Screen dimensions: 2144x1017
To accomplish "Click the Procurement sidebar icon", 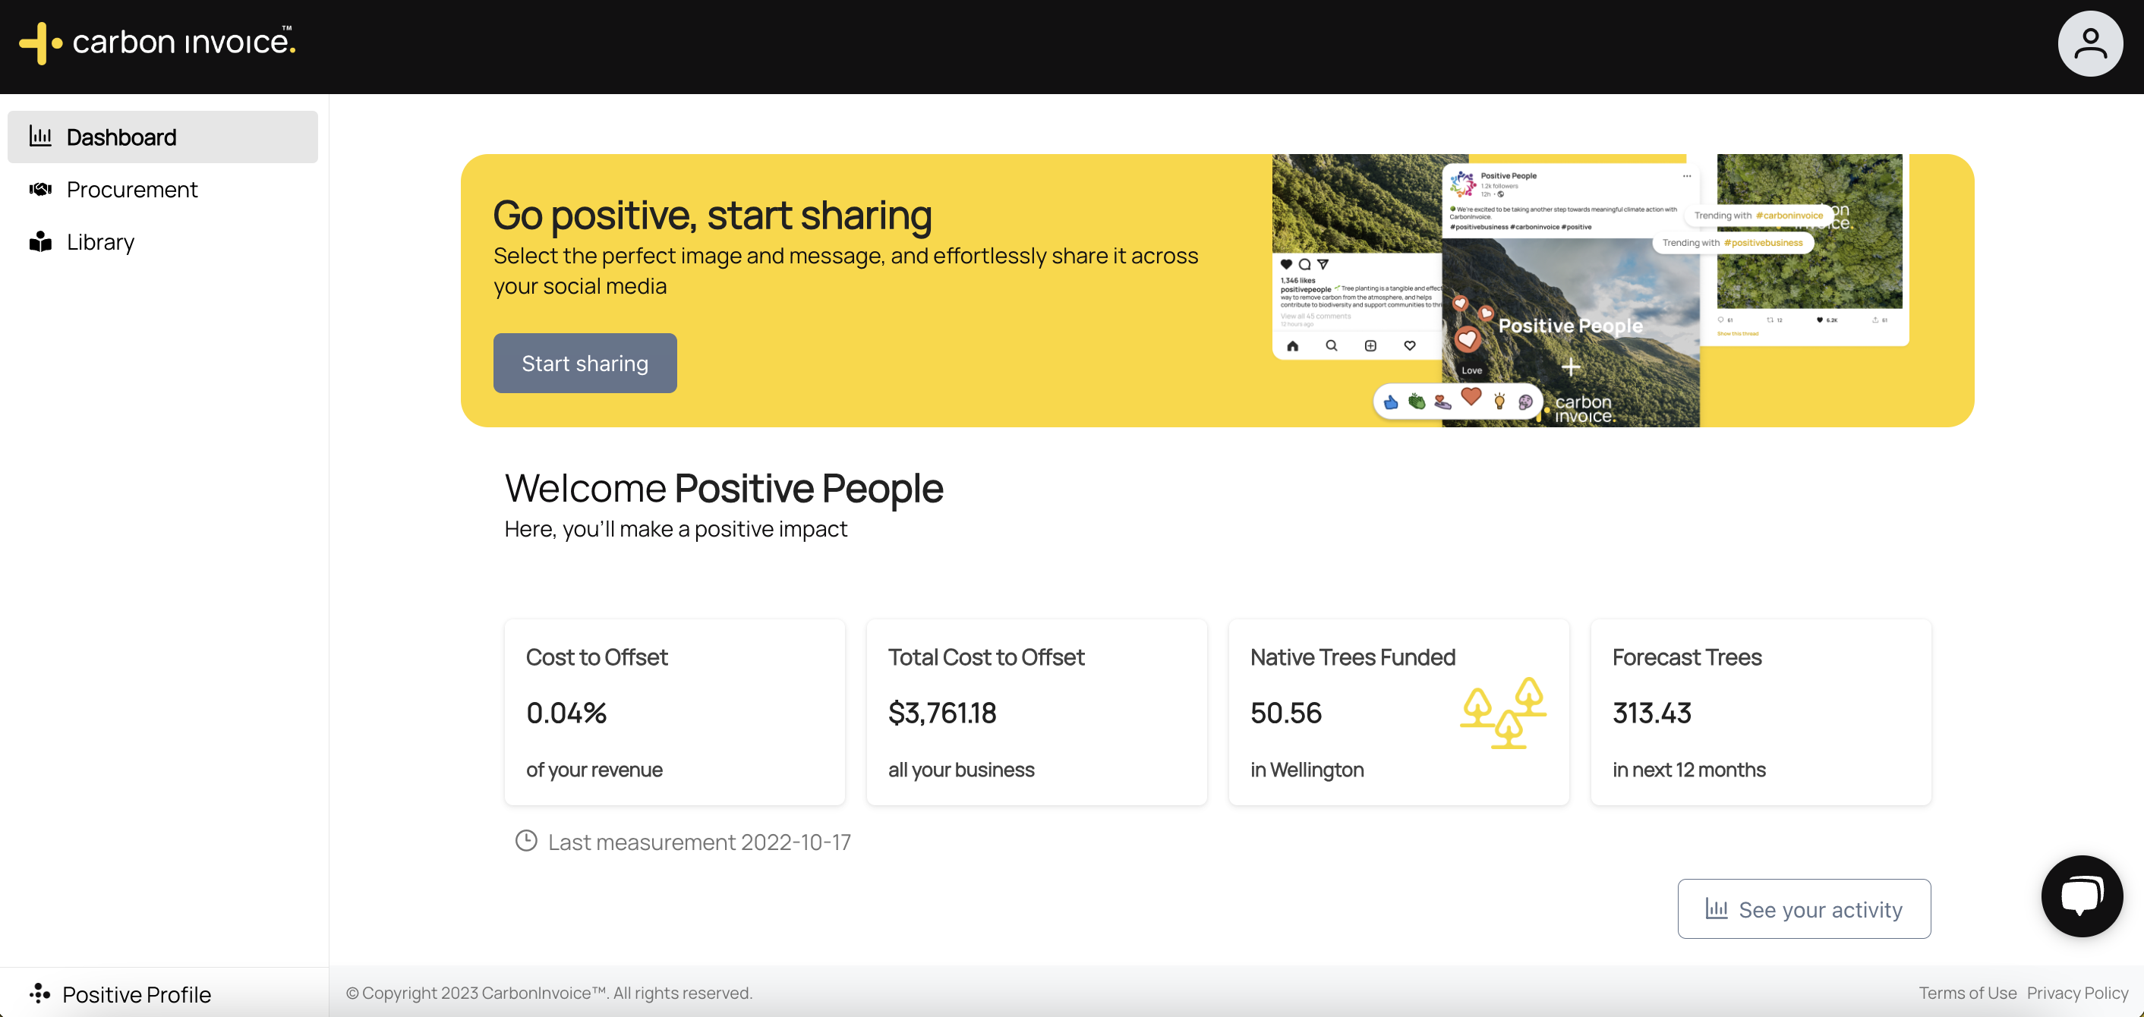I will [39, 189].
